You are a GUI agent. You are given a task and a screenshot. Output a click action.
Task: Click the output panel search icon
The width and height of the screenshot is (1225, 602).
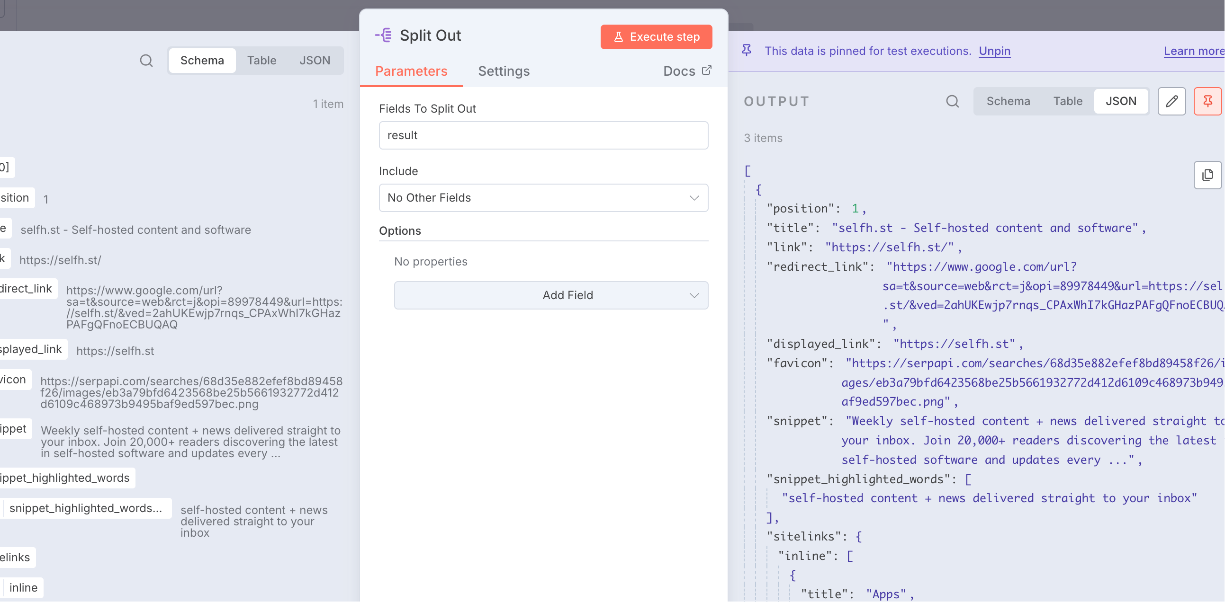click(x=952, y=101)
